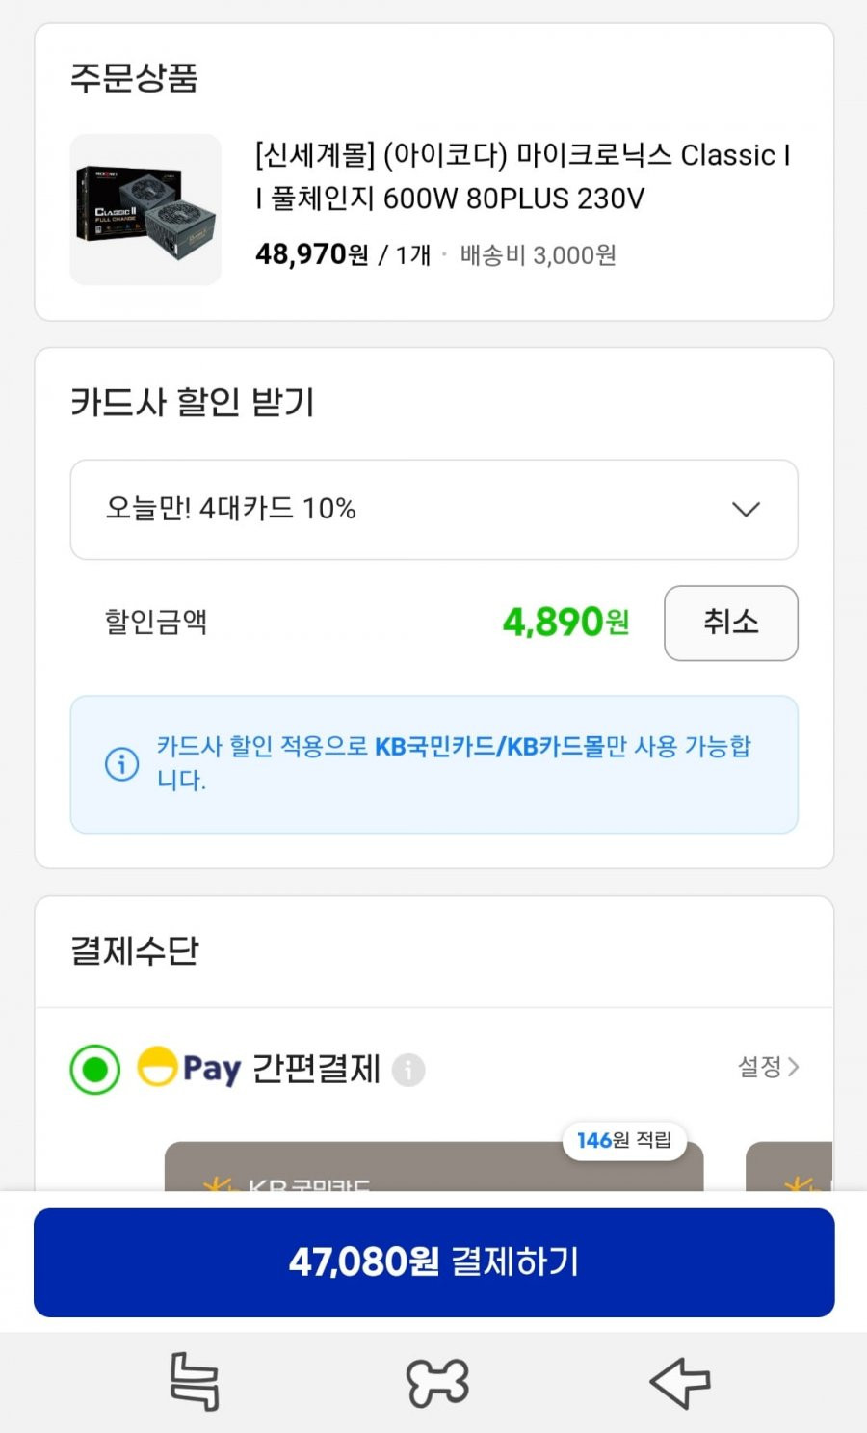The height and width of the screenshot is (1433, 867).
Task: Tap the 146원 적립 points badge
Action: pyautogui.click(x=624, y=1140)
